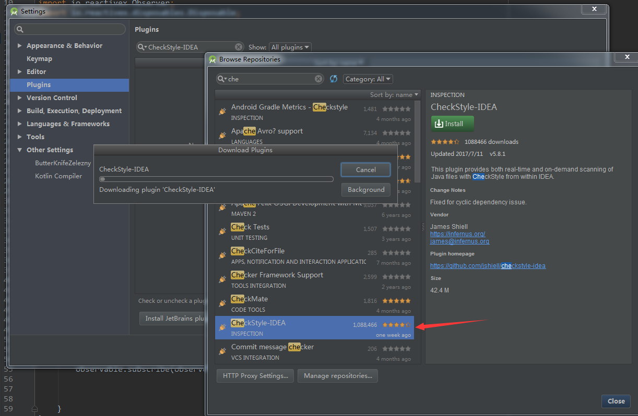Click star rating of CheckStyle-IDEA list row

396,325
